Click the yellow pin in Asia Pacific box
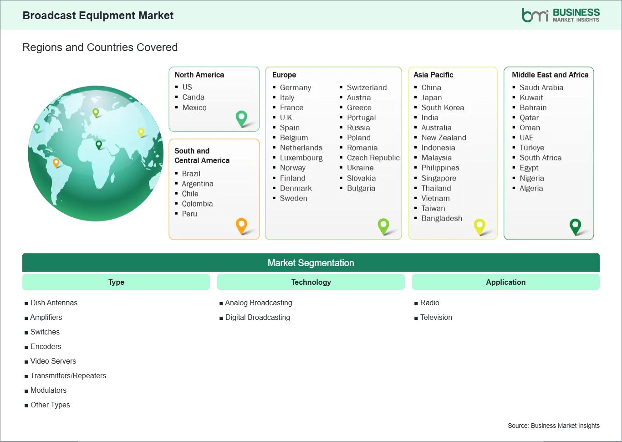The height and width of the screenshot is (442, 622). click(479, 225)
